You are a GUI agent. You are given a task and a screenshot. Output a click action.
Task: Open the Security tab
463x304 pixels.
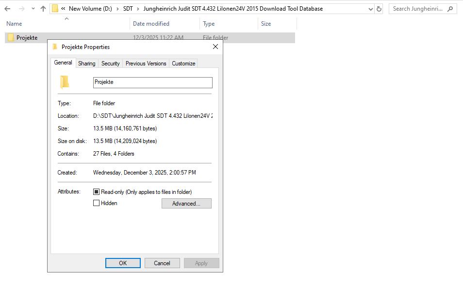(111, 64)
